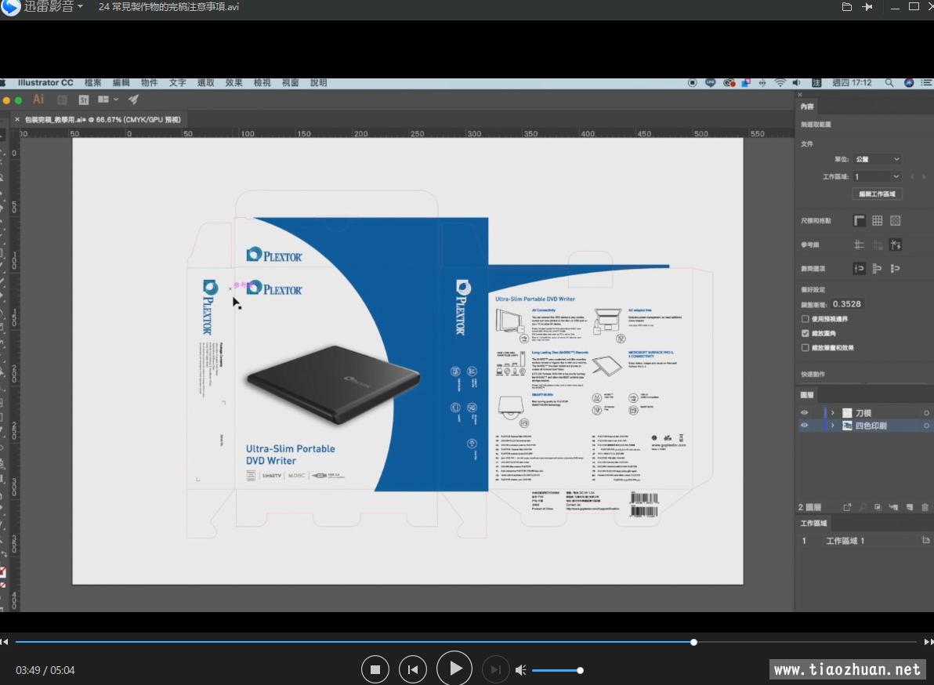This screenshot has height=685, width=934.
Task: Switch to the 內容 properties tab
Action: (x=807, y=107)
